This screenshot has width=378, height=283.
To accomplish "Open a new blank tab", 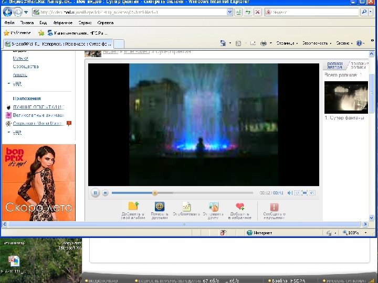I will [x=119, y=44].
